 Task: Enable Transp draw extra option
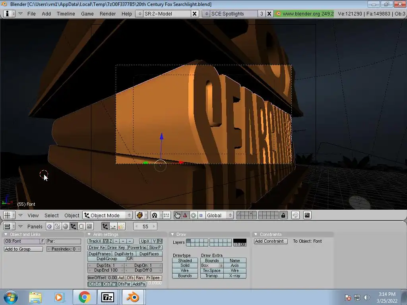(211, 276)
